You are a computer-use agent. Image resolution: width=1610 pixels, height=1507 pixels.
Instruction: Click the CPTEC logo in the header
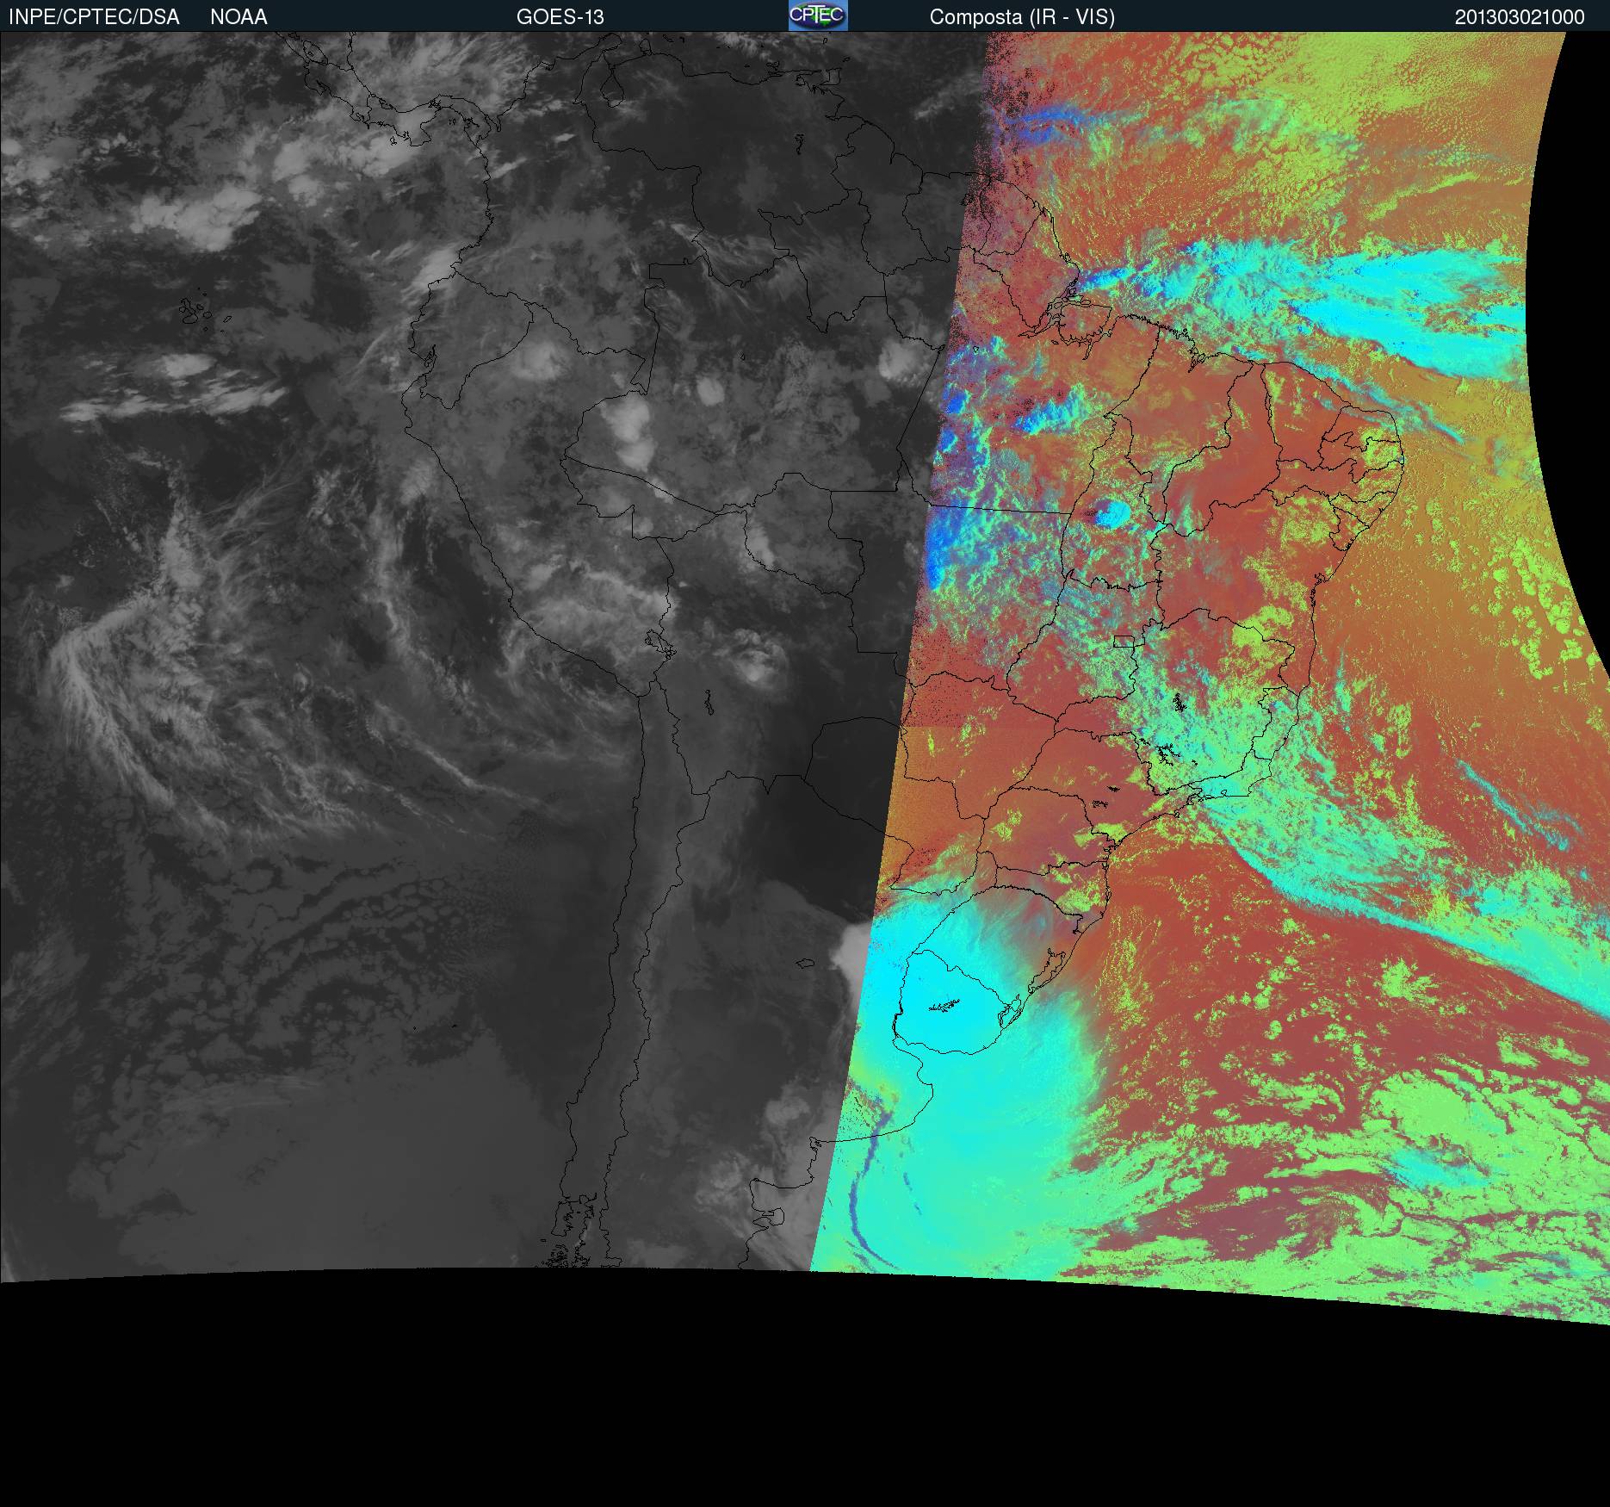pos(818,16)
